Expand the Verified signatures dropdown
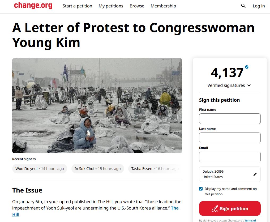Viewport: 270px width, 222px height. tap(249, 85)
